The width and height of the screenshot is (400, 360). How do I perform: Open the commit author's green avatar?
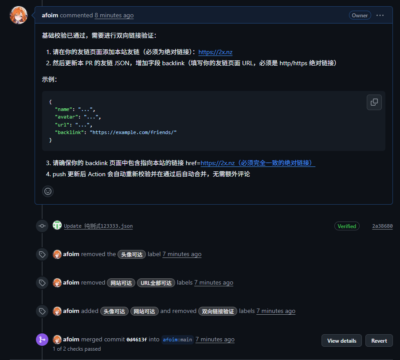point(57,225)
